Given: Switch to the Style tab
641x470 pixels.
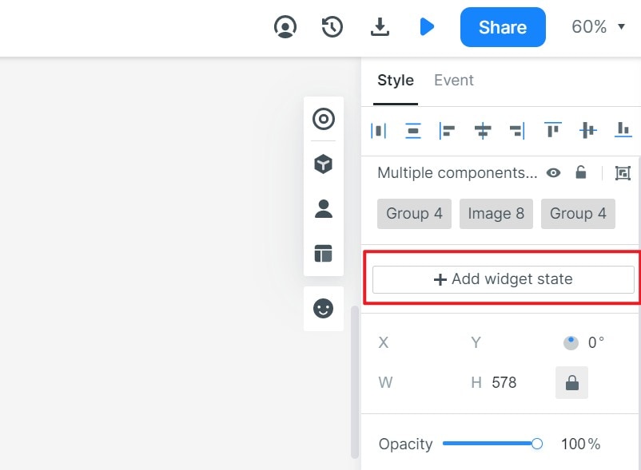Looking at the screenshot, I should click(396, 81).
